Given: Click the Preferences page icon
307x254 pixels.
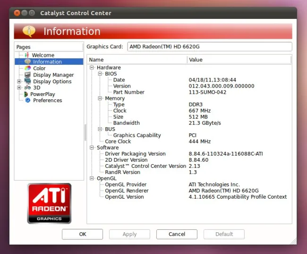Looking at the screenshot, I should [x=27, y=100].
